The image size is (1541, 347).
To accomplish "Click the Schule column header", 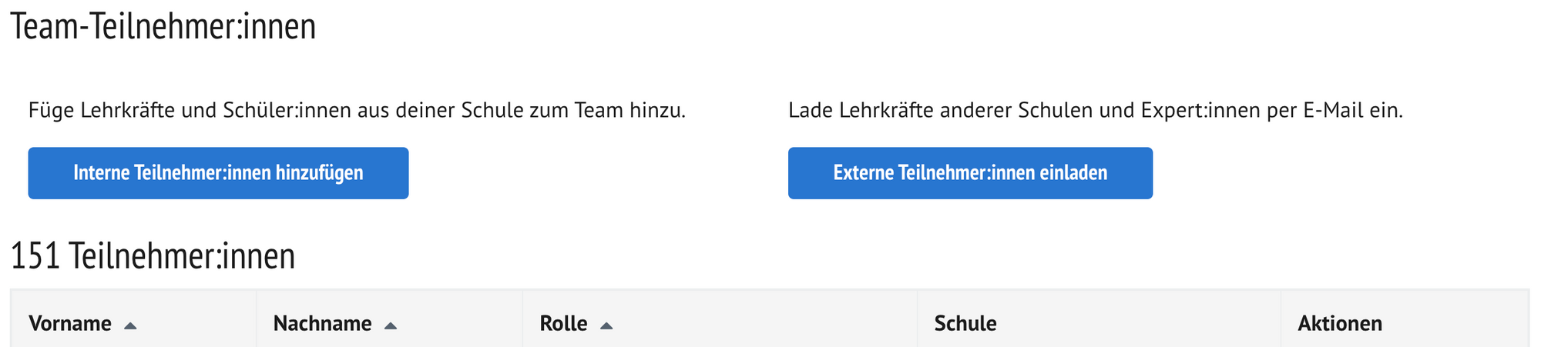I will 965,323.
